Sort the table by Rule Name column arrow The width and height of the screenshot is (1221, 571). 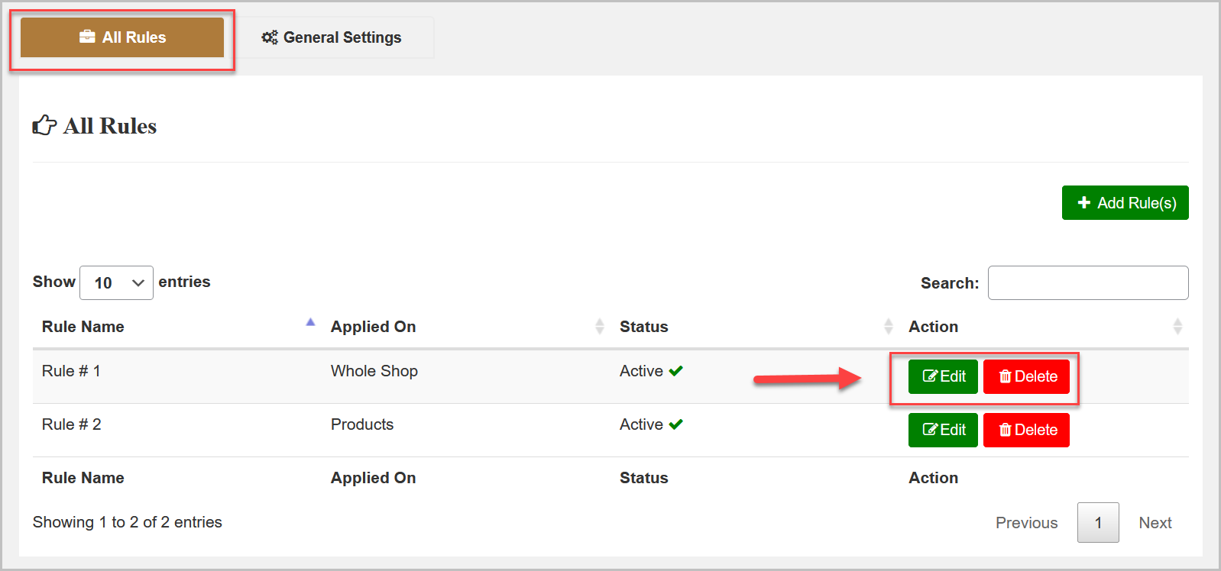310,322
